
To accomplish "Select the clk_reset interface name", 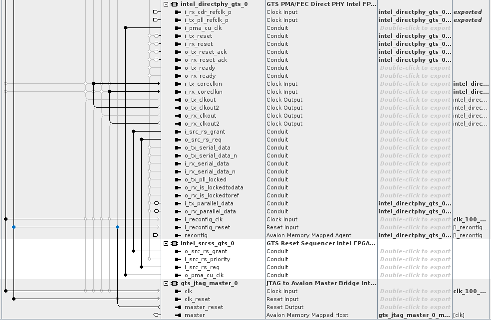I will [x=197, y=300].
